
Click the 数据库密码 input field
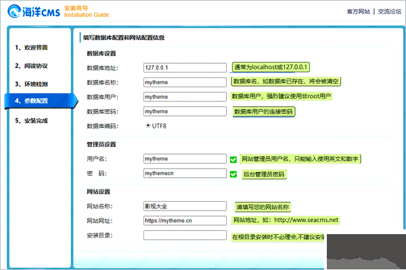185,111
